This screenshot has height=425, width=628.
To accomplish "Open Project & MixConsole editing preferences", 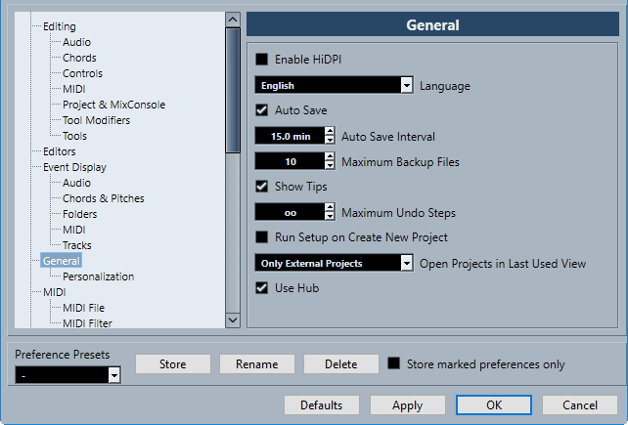I will click(113, 105).
